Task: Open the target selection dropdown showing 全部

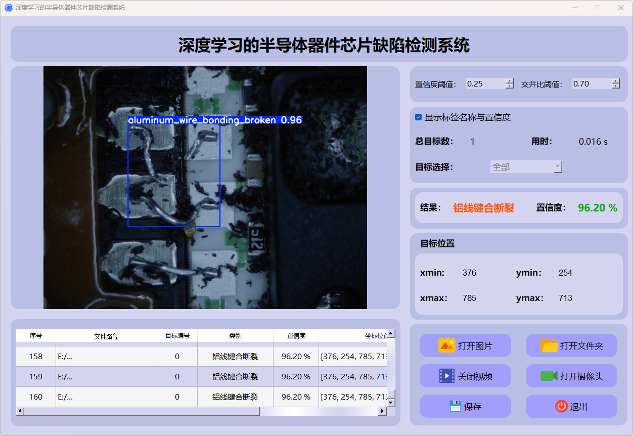Action: 526,167
